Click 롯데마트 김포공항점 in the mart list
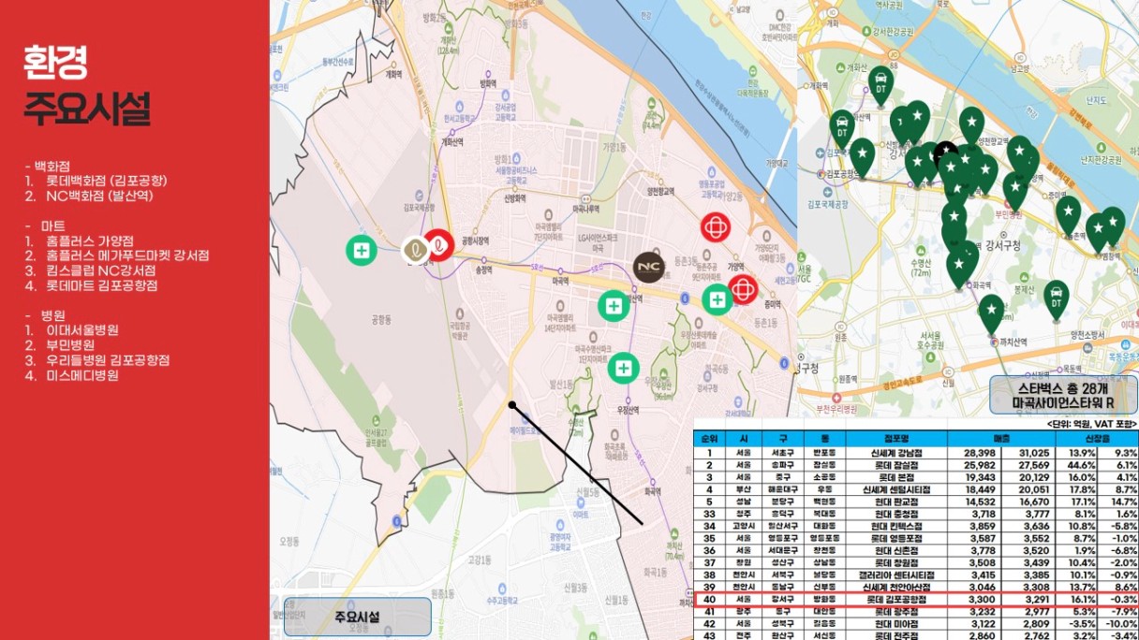 102,285
